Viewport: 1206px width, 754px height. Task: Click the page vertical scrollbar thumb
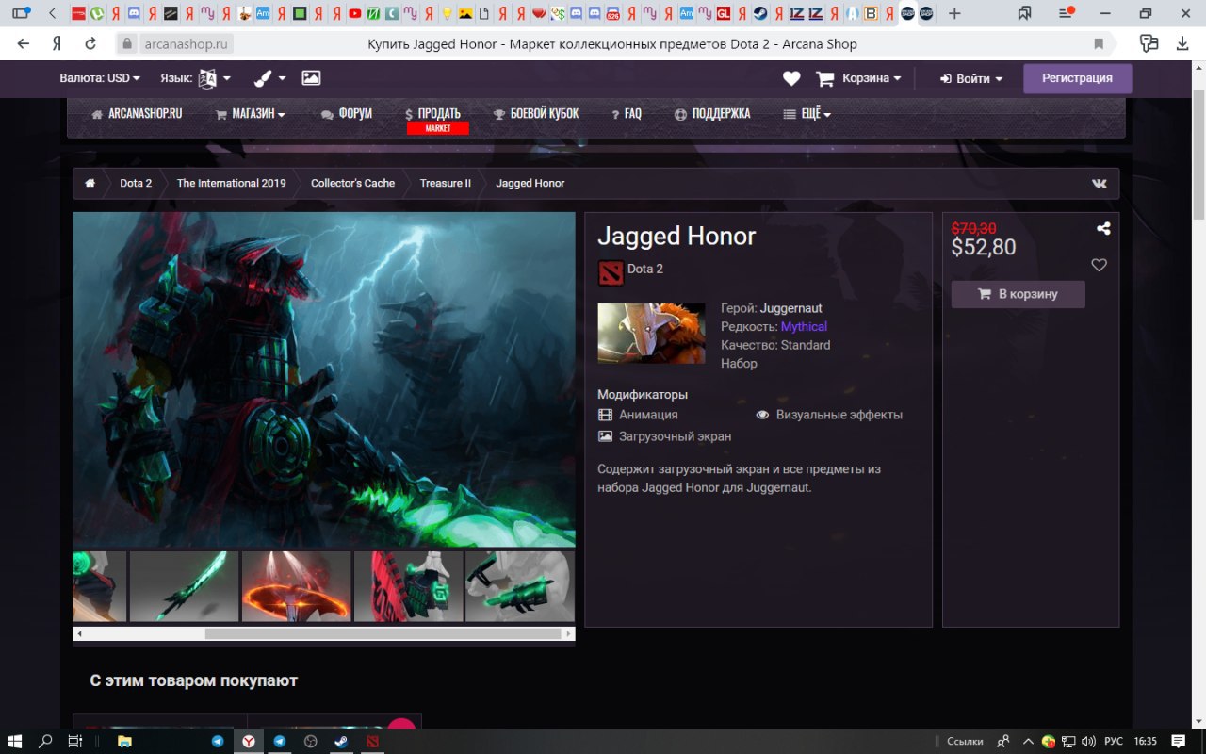click(x=1198, y=156)
